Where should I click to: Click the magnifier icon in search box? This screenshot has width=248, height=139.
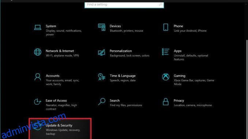[x=160, y=4]
